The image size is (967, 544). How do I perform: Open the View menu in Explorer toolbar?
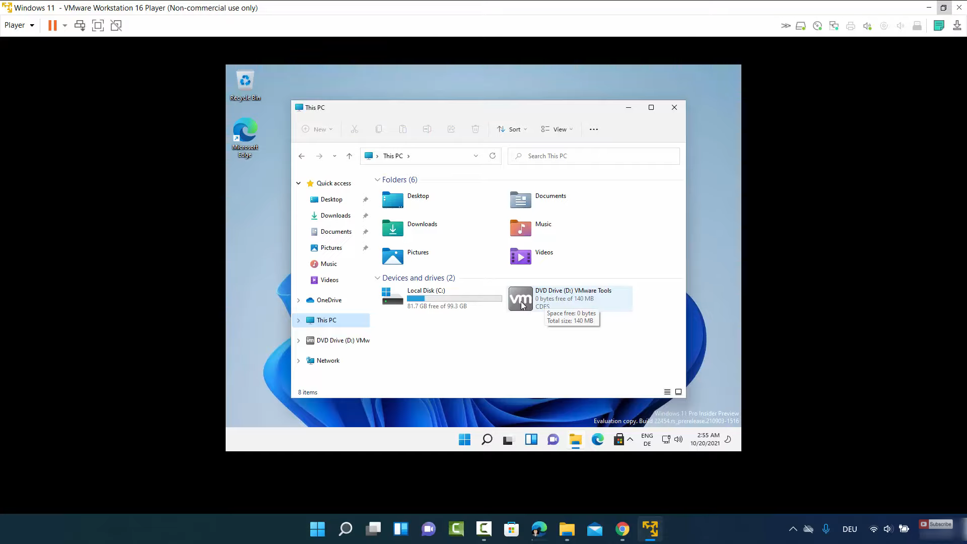(557, 129)
